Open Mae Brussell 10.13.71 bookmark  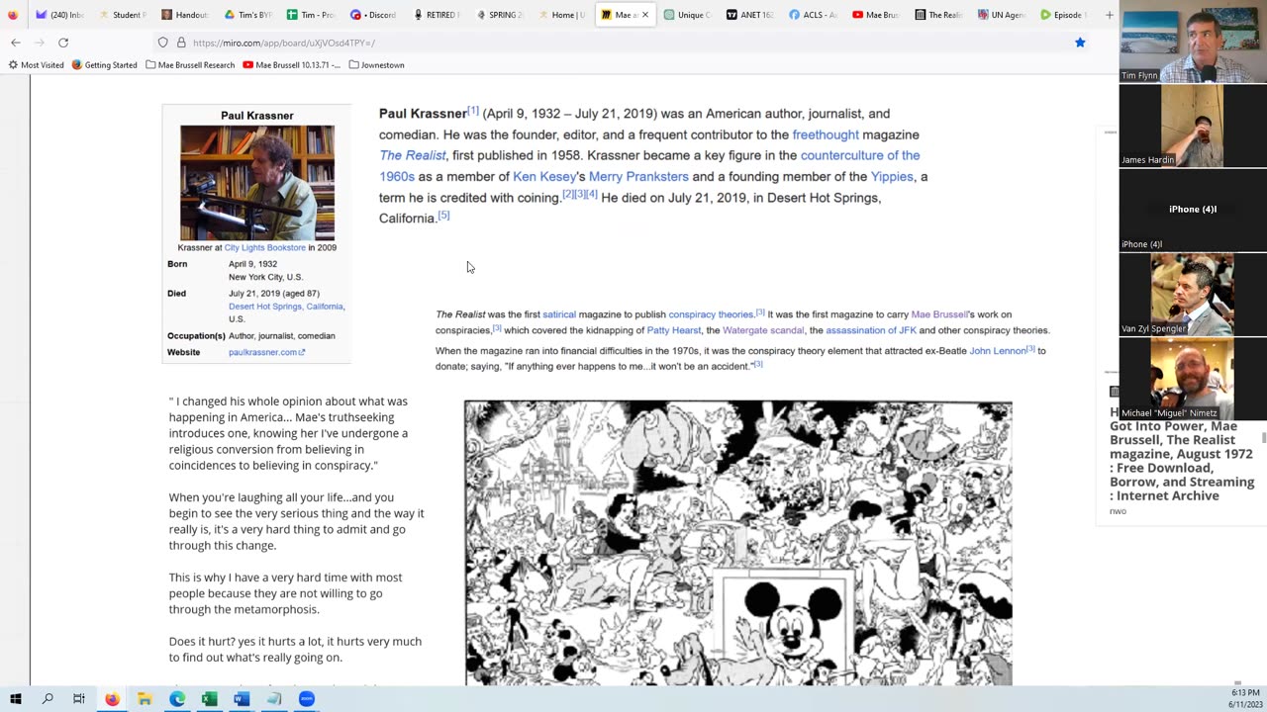coord(291,65)
